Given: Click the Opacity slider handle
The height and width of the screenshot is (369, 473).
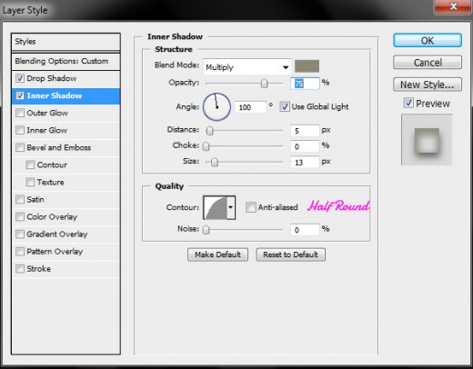Looking at the screenshot, I should 265,83.
